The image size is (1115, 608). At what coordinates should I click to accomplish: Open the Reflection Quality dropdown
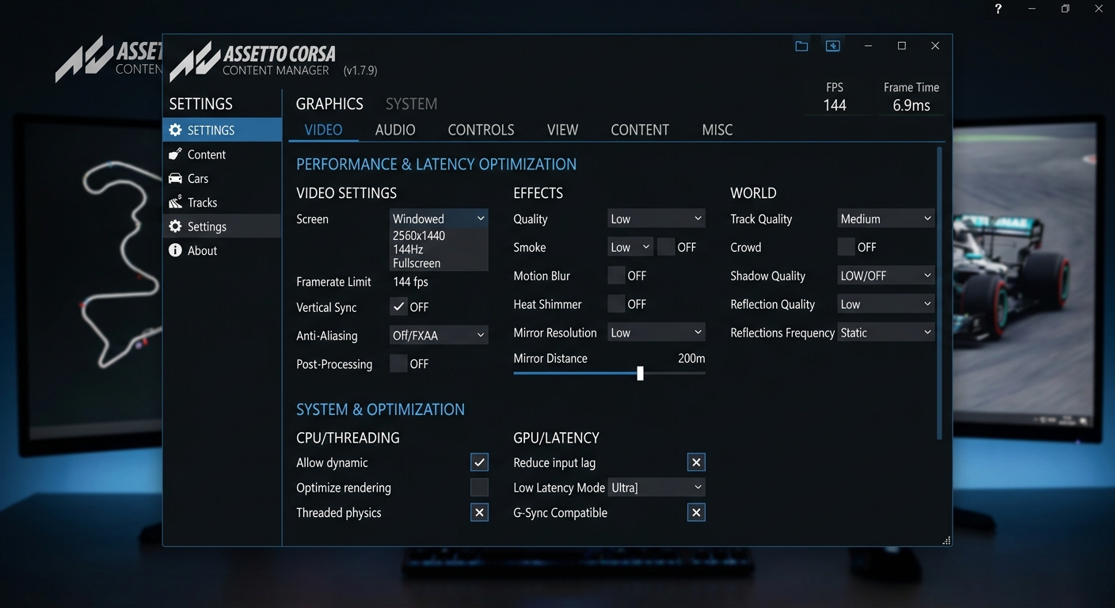click(x=886, y=304)
